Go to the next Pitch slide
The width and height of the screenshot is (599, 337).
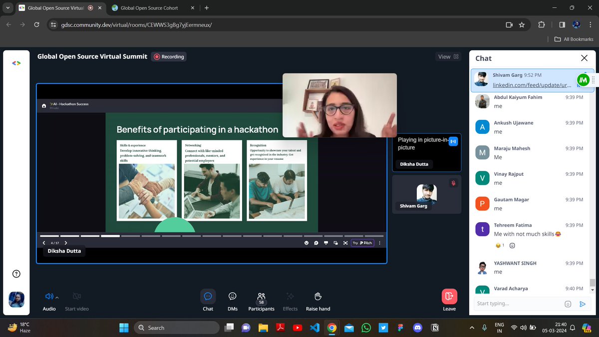click(x=66, y=243)
